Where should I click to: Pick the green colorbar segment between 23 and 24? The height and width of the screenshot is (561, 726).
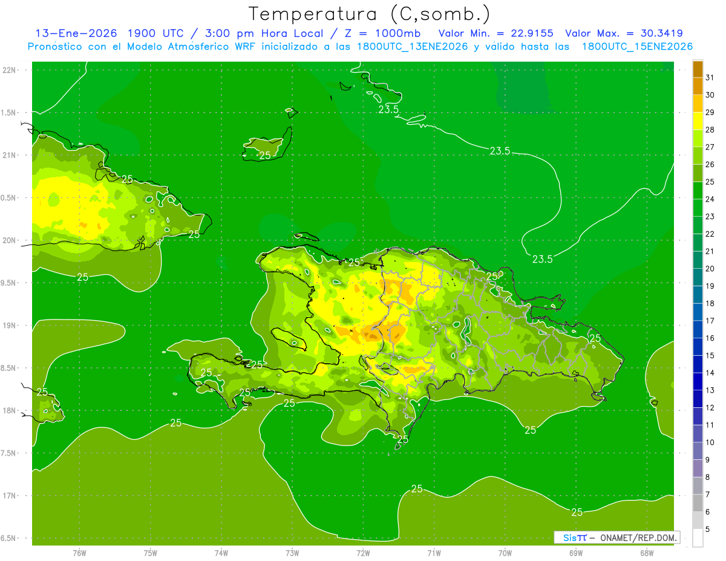[x=698, y=208]
